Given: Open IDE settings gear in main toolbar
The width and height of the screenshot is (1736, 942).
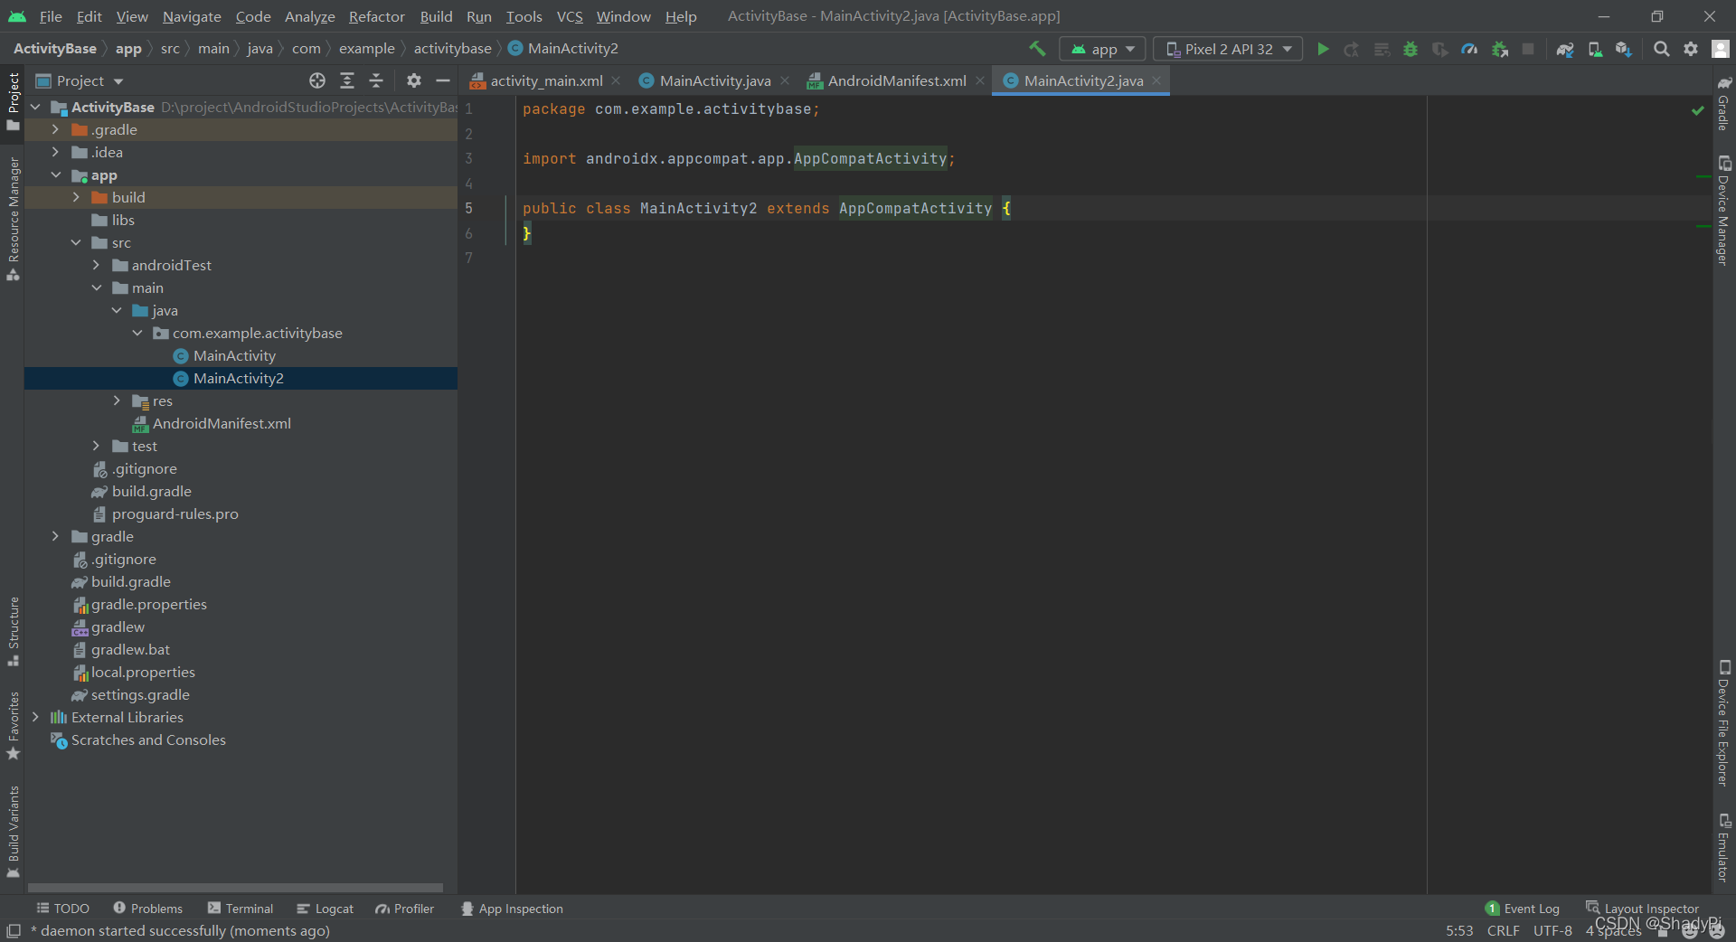Looking at the screenshot, I should pos(1691,49).
